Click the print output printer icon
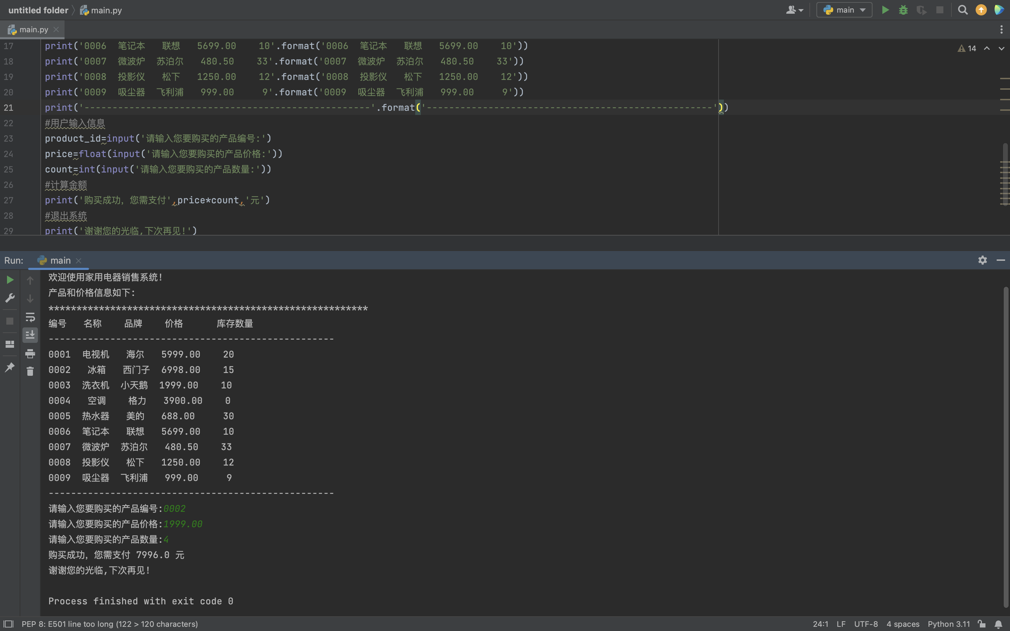 pyautogui.click(x=30, y=354)
